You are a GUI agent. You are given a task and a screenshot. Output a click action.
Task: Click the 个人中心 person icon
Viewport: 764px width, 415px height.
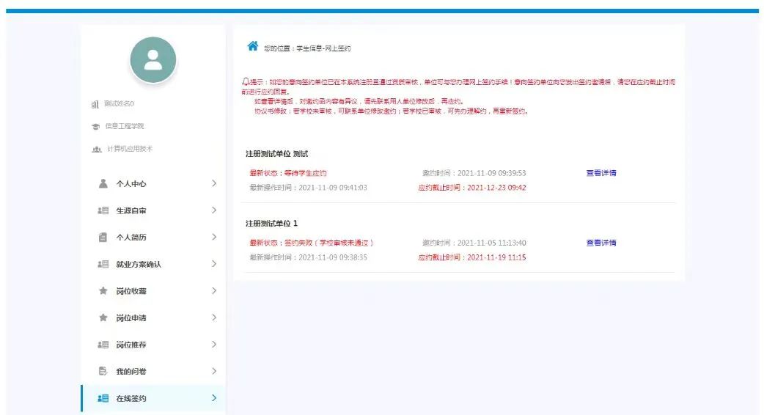pyautogui.click(x=103, y=183)
